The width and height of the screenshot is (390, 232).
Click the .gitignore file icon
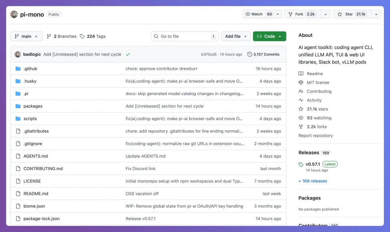pyautogui.click(x=18, y=144)
